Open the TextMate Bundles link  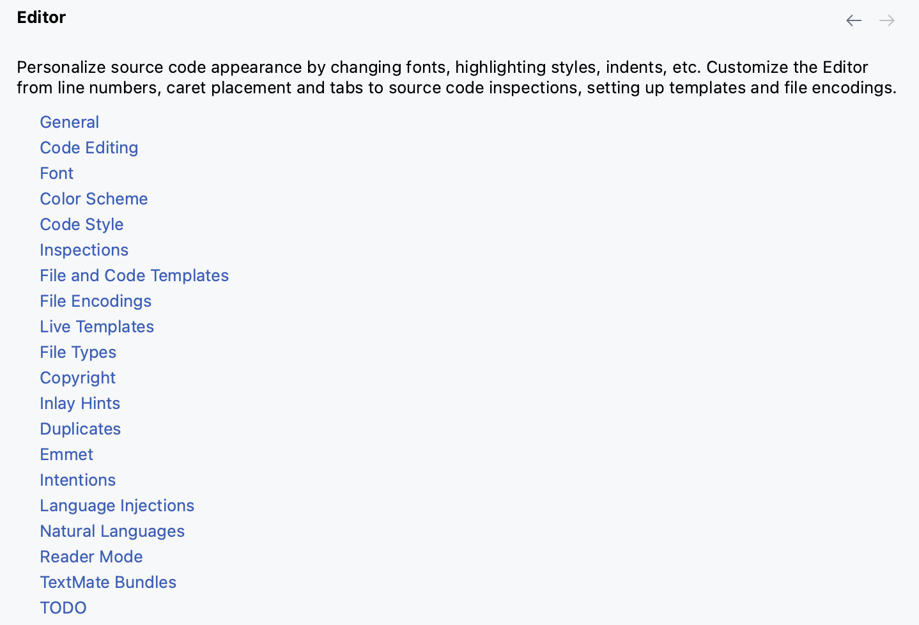tap(108, 582)
